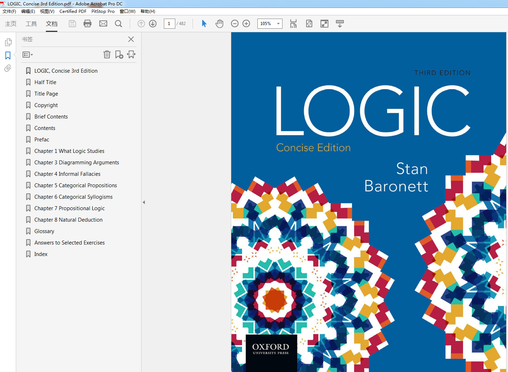The image size is (508, 372).
Task: Toggle the Bookmarks side panel icon
Action: (8, 55)
